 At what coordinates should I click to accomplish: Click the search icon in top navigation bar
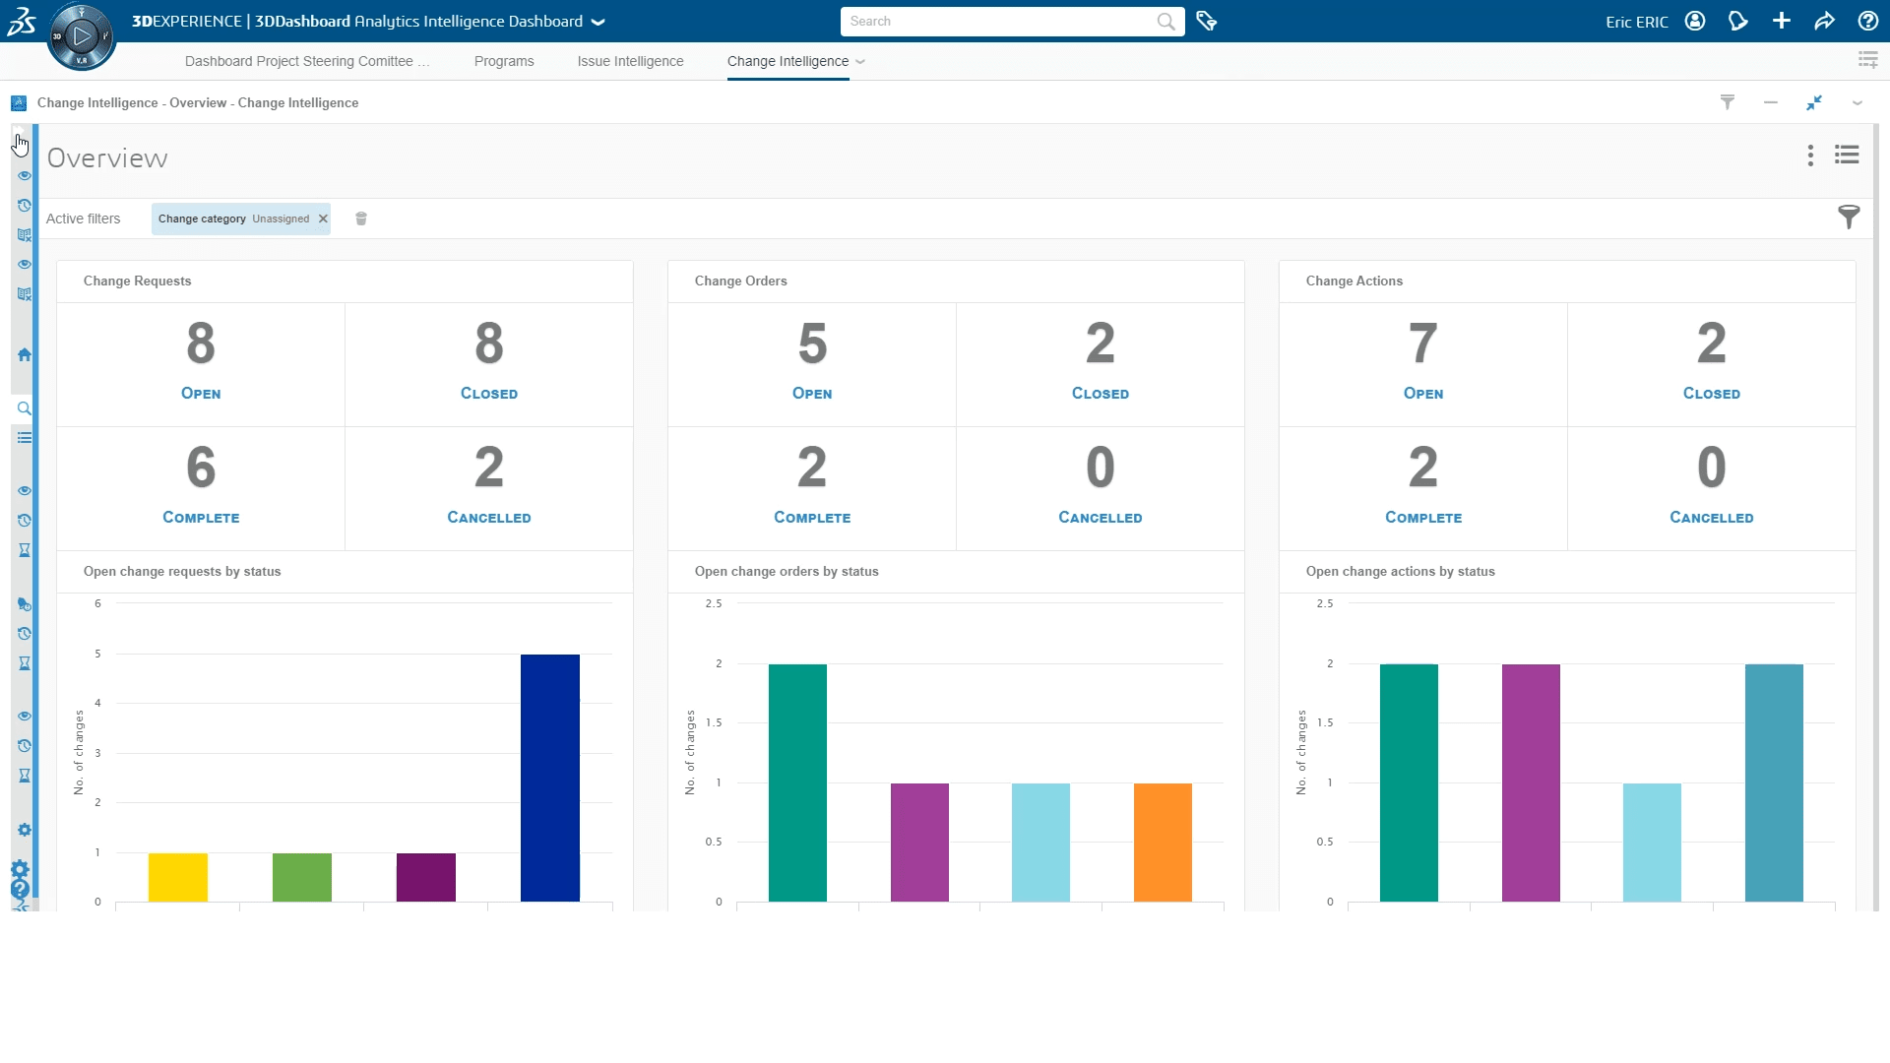tap(1165, 21)
